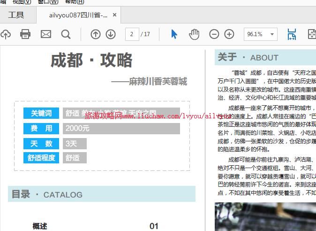
Task: Select the ailvyou087四川省 document tab
Action: tap(78, 15)
